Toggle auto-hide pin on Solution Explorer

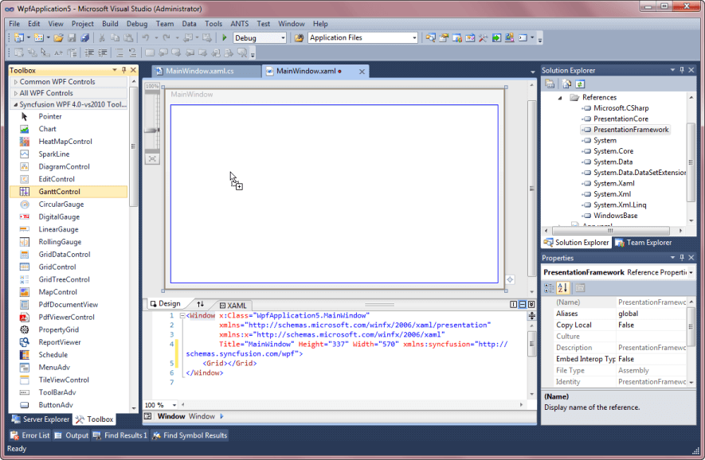(x=682, y=70)
